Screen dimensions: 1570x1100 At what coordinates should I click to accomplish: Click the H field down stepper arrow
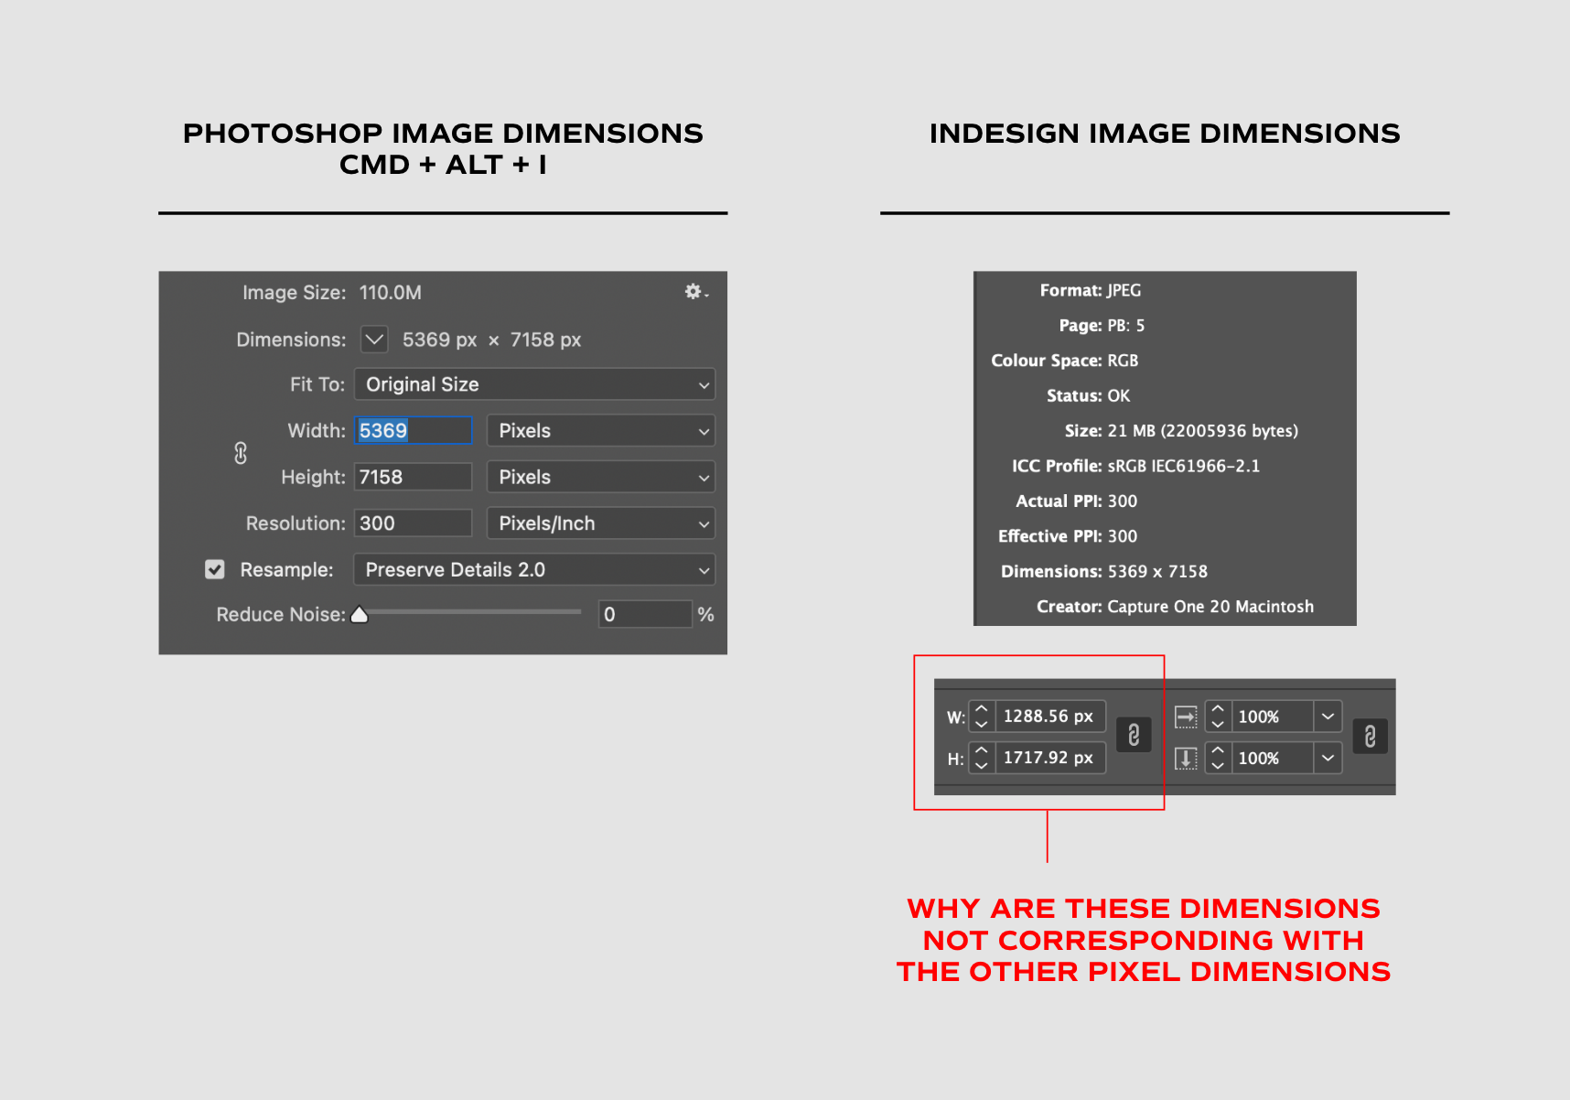point(982,767)
